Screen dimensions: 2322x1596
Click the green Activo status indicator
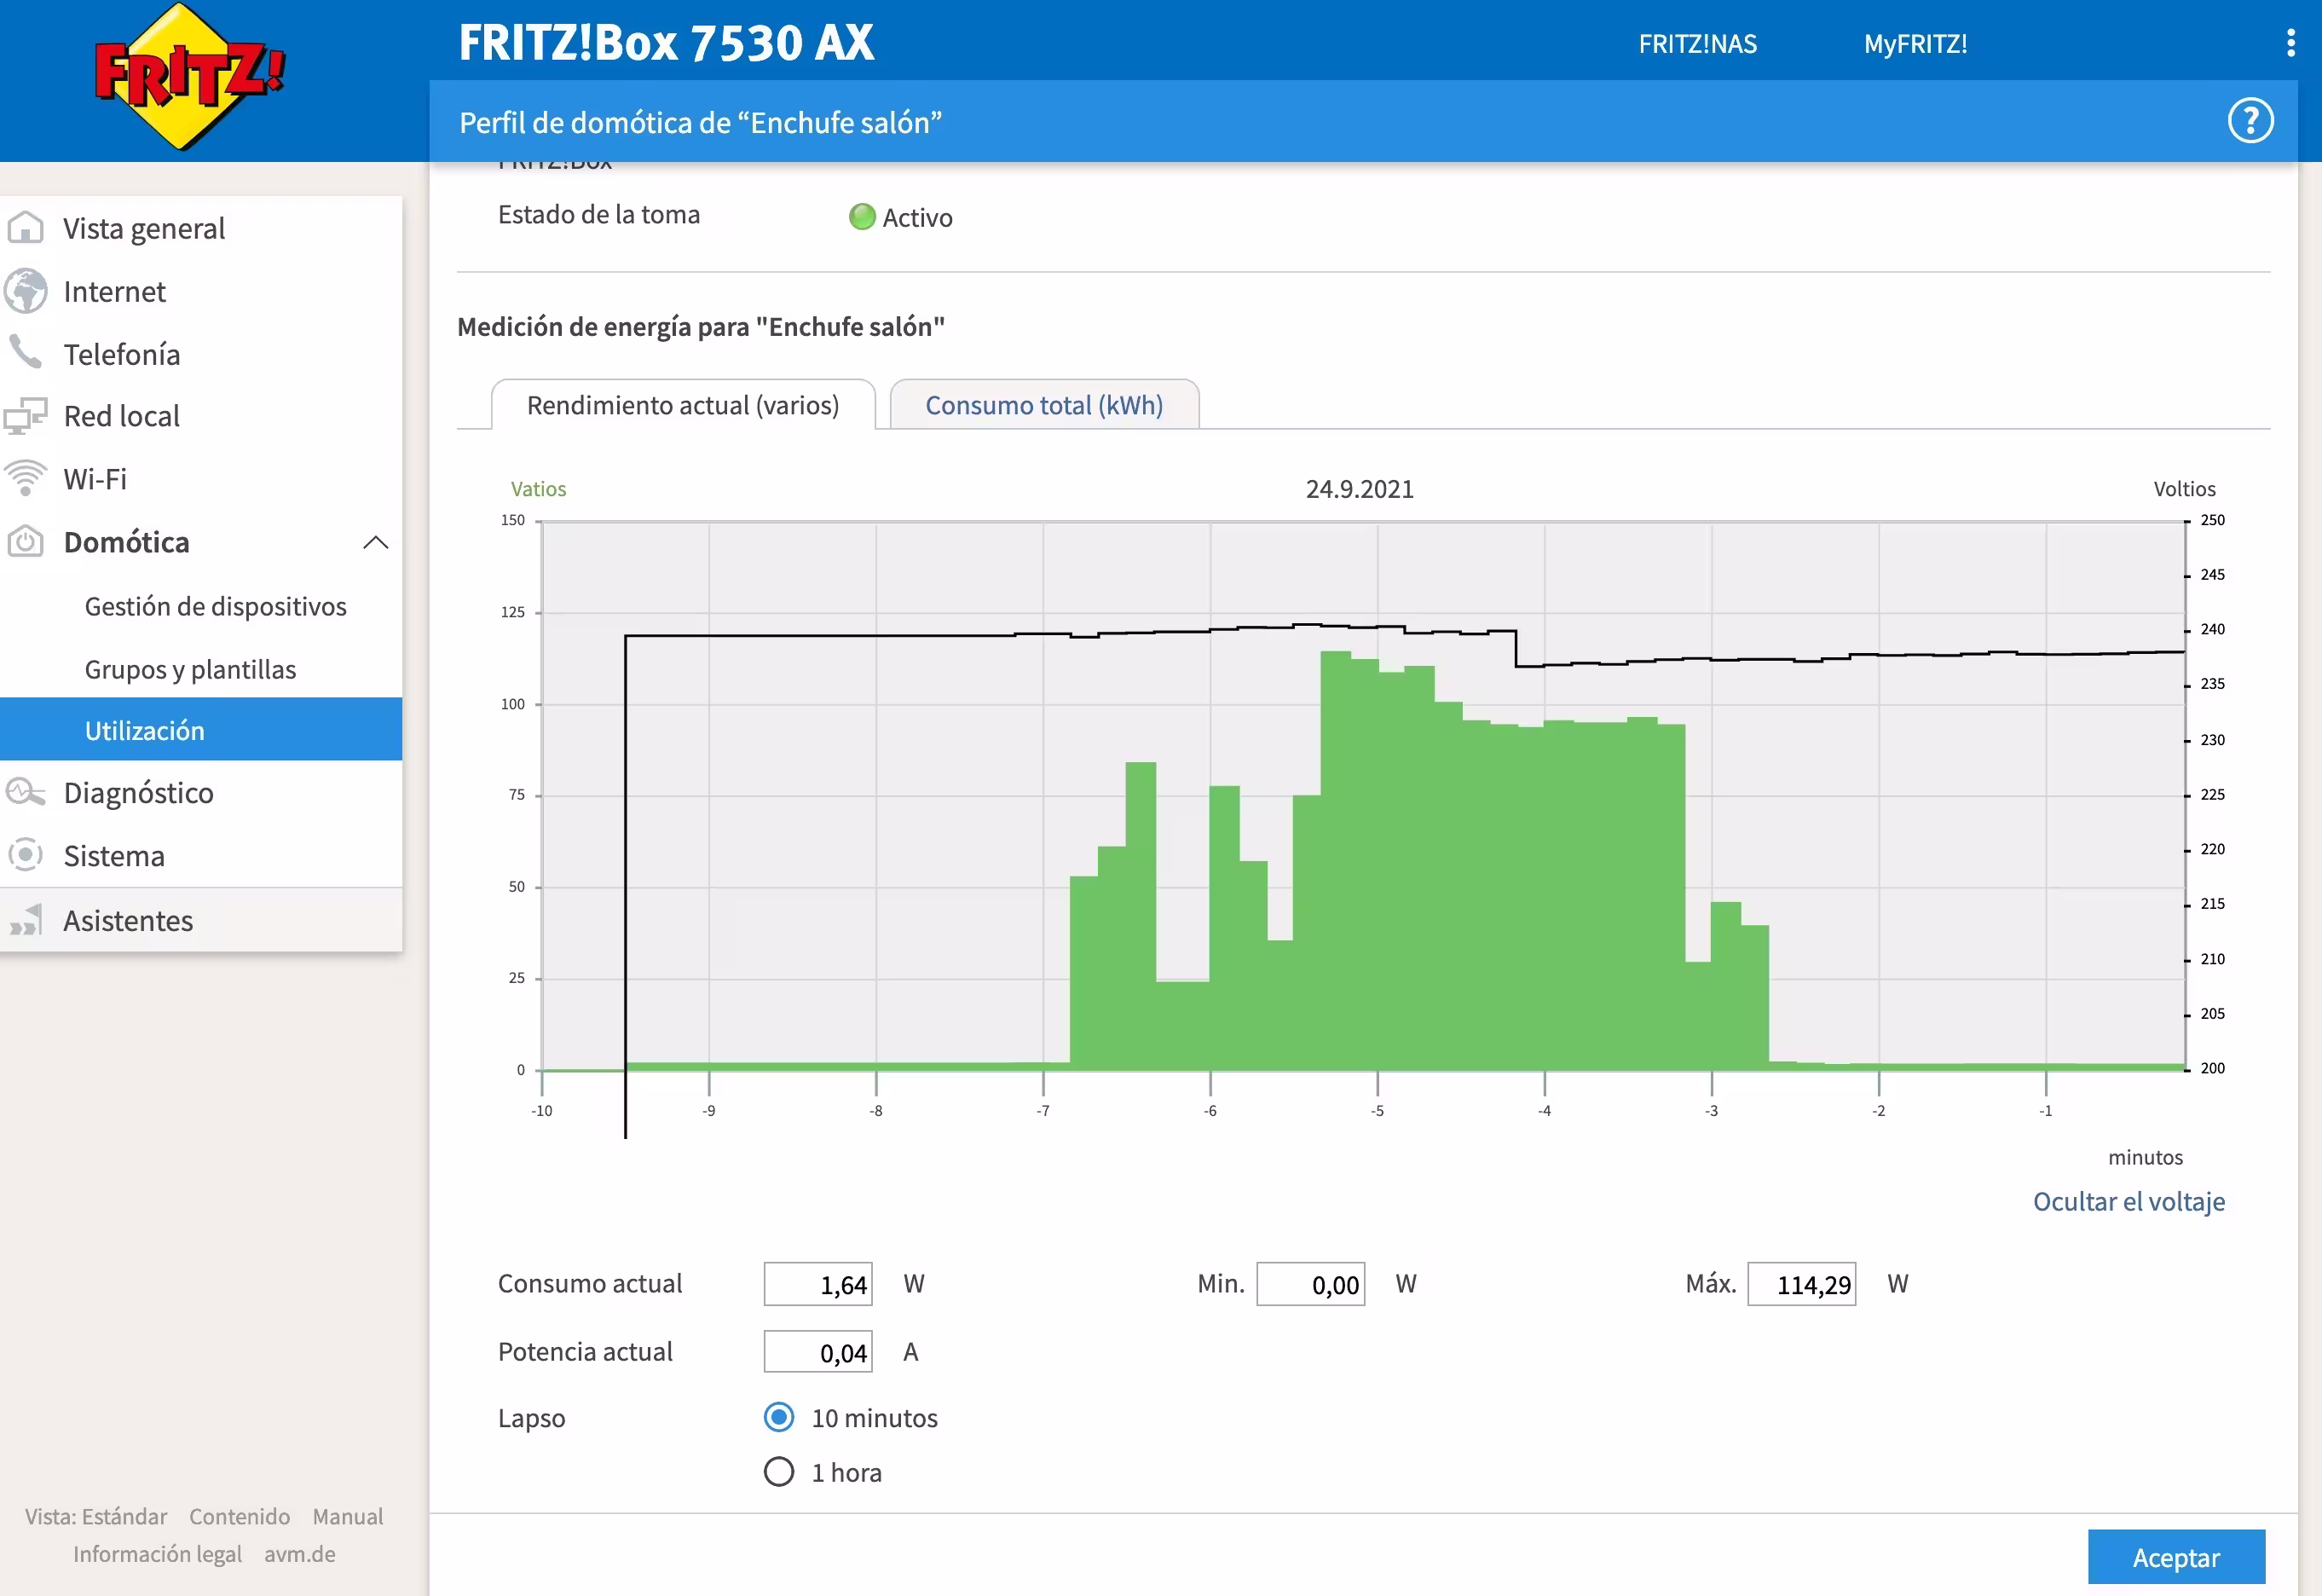(862, 217)
